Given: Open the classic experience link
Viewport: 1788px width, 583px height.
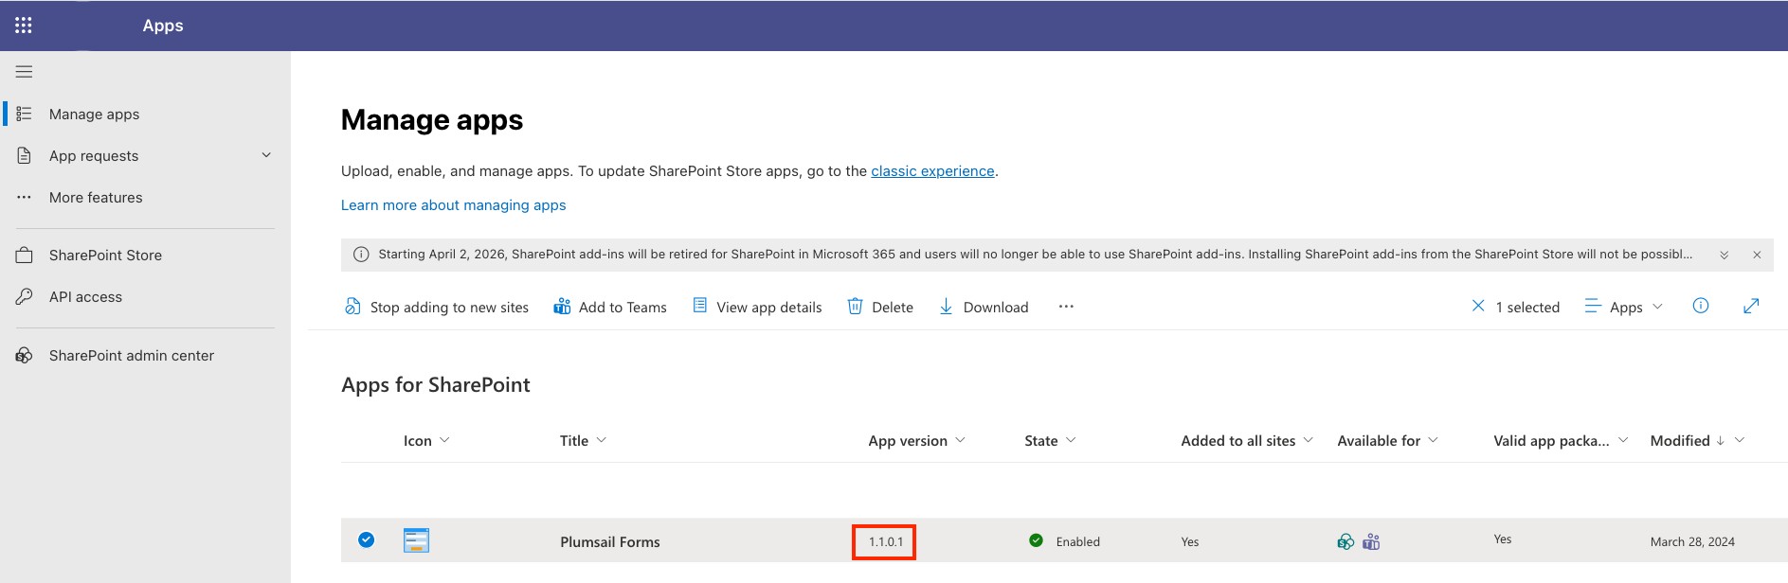Looking at the screenshot, I should pos(932,171).
